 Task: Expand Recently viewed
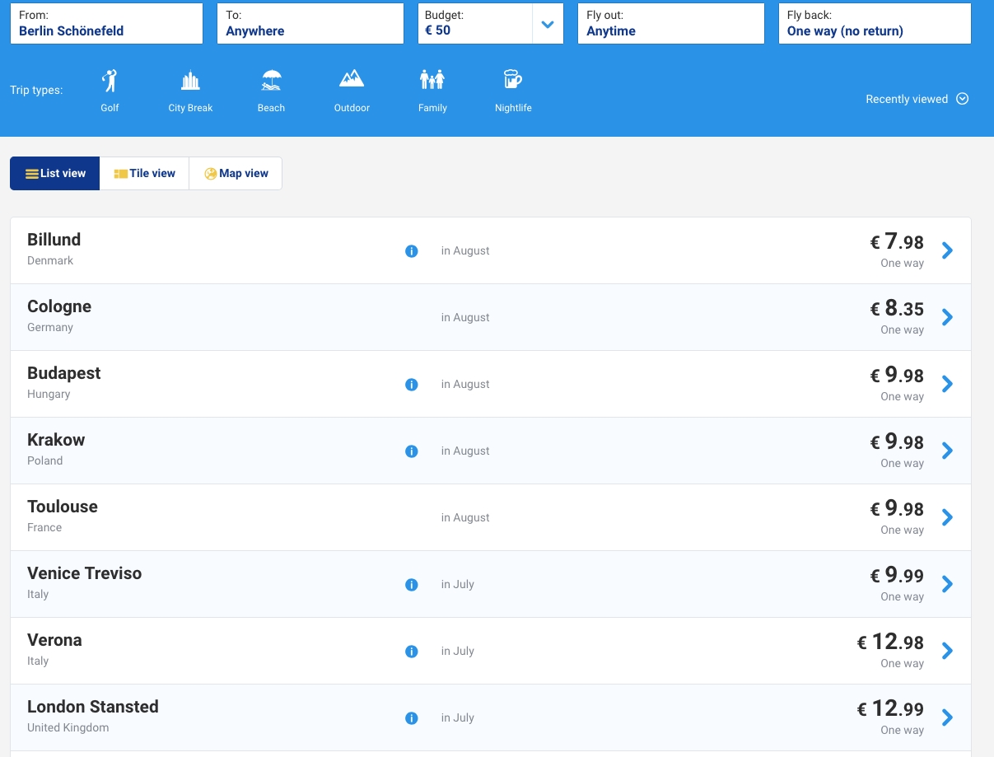[x=917, y=99]
